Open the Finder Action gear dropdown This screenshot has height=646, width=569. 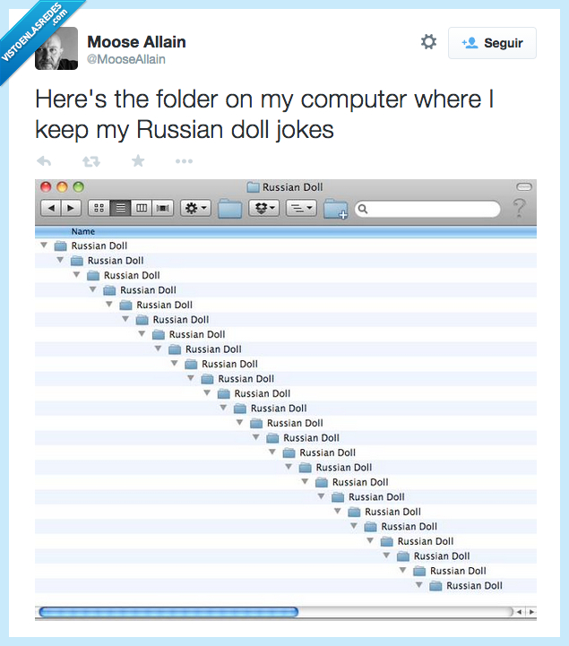coord(195,208)
